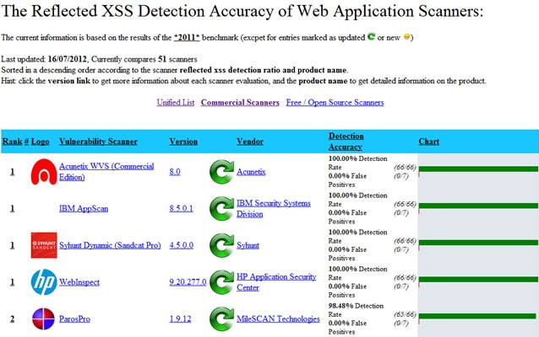
Task: Click the Chart column header
Action: (x=428, y=142)
